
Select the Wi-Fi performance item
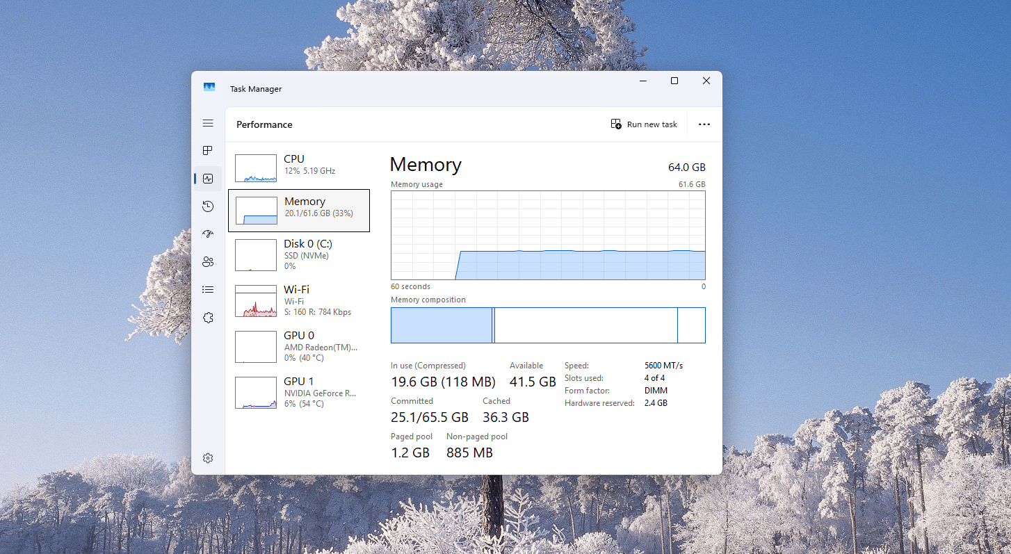coord(299,300)
